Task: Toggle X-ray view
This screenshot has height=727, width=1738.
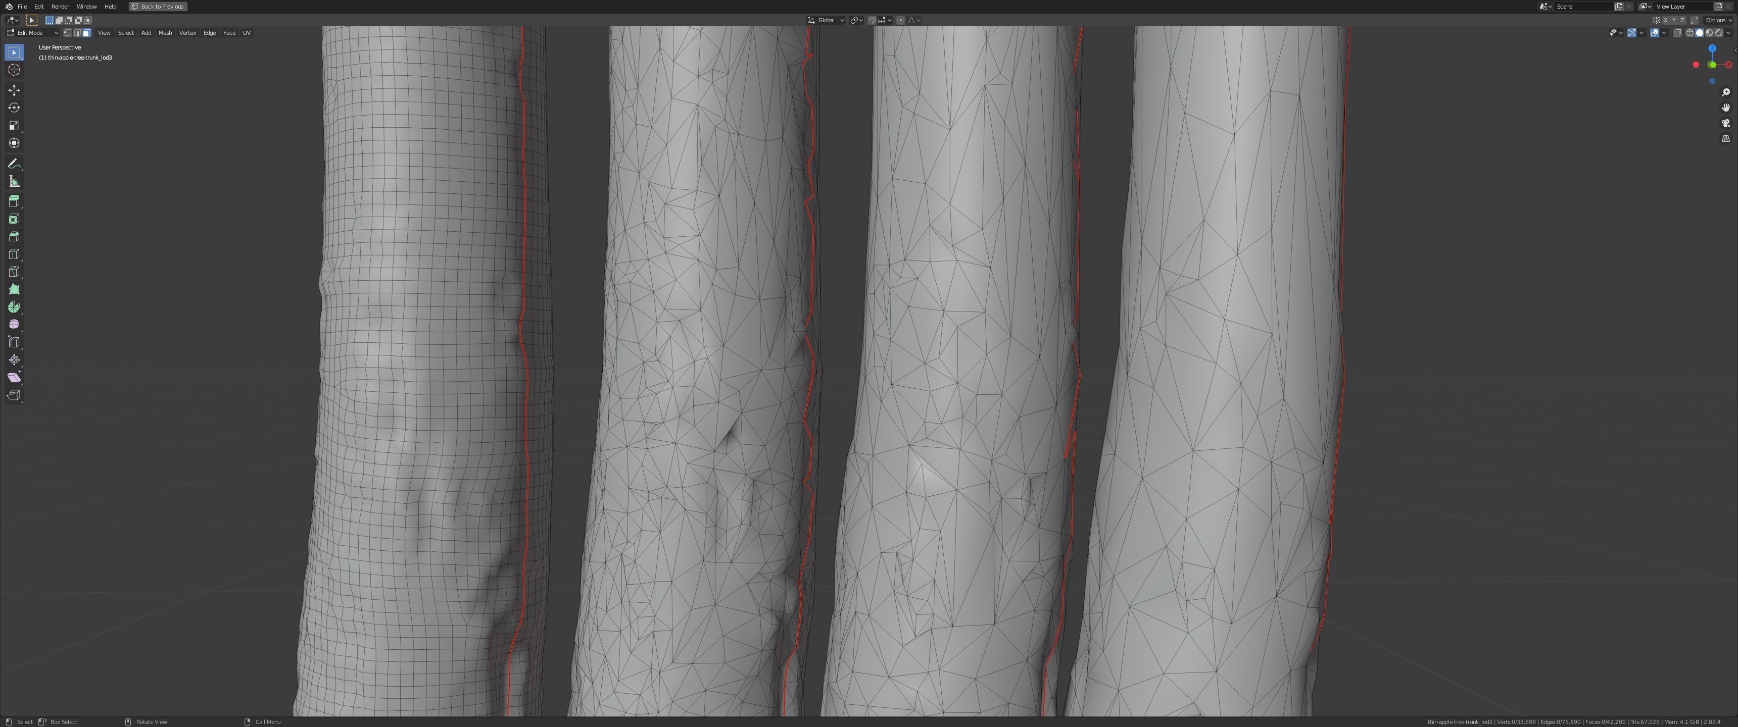Action: tap(1677, 33)
